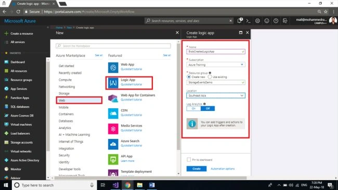Expand the Subscription dropdown
The image size is (338, 190).
coord(216,65)
